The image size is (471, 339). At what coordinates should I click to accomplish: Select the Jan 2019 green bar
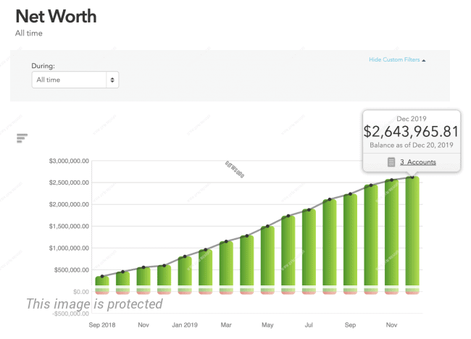[185, 272]
